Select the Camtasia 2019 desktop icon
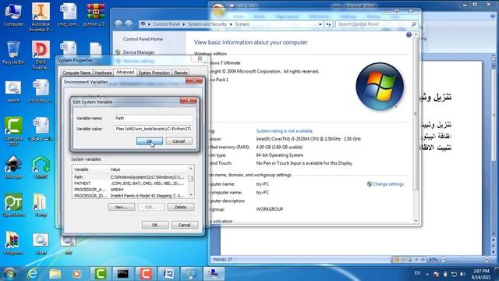This screenshot has height=281, width=499. tap(13, 132)
